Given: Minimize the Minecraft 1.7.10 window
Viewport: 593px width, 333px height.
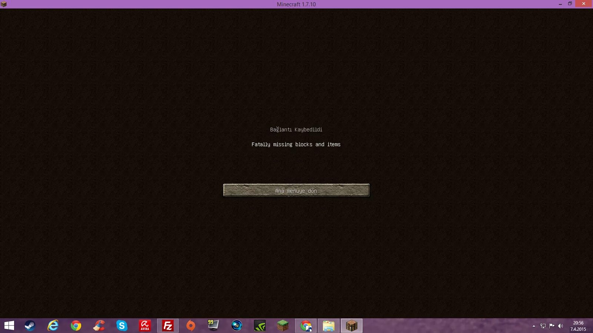Looking at the screenshot, I should [x=560, y=4].
